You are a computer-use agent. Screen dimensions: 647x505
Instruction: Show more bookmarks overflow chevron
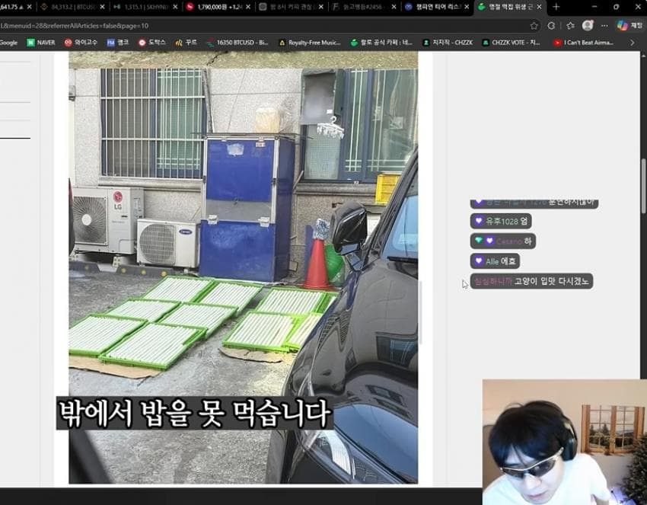click(632, 43)
